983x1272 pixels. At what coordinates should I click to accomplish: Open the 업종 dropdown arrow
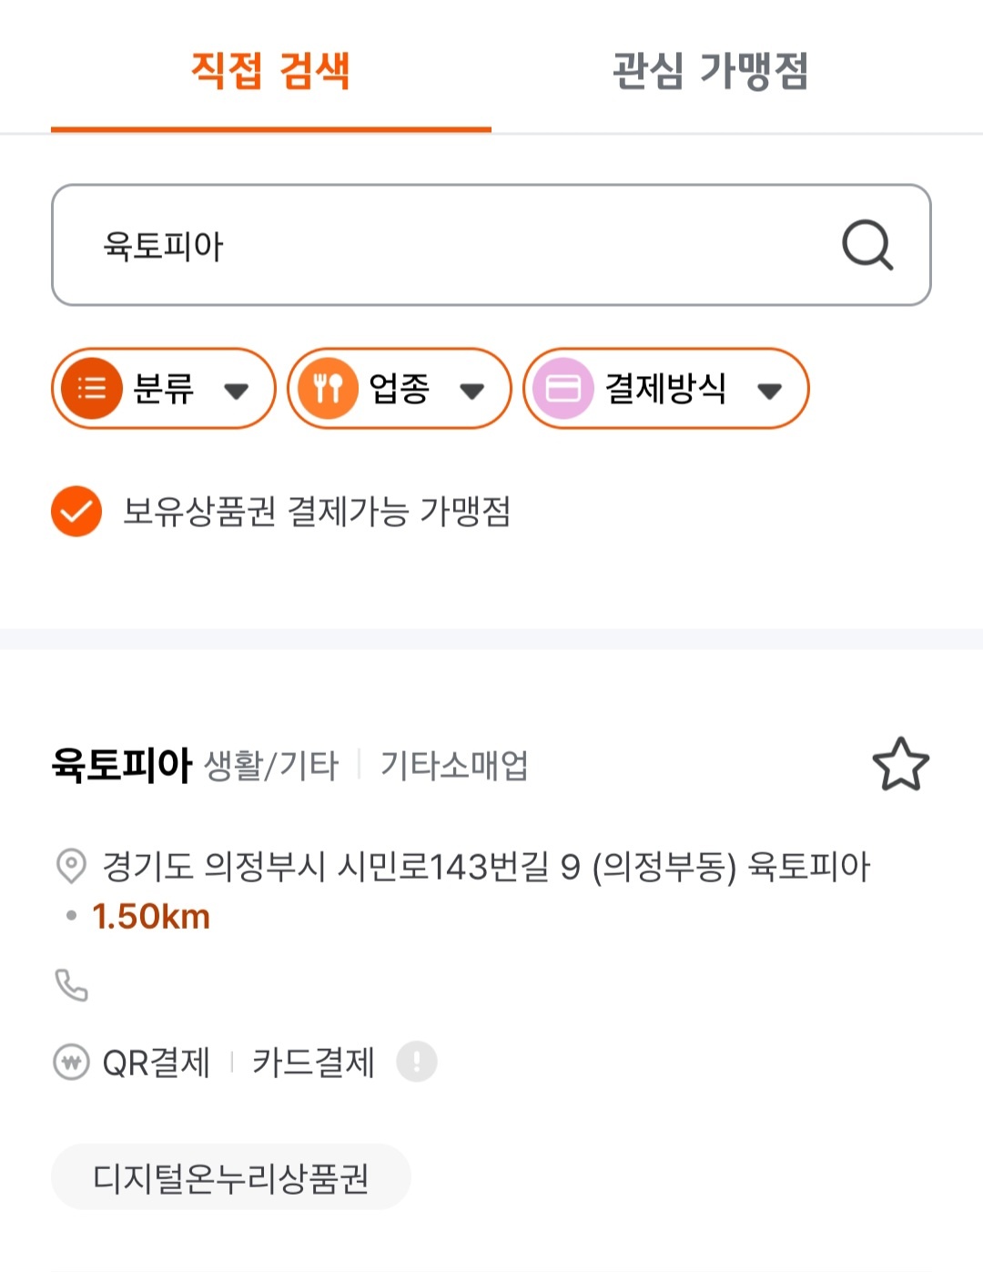click(x=471, y=391)
